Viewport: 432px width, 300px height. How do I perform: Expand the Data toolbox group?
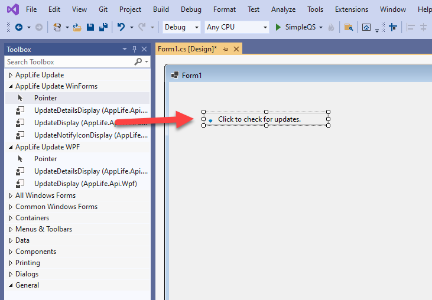(11, 240)
